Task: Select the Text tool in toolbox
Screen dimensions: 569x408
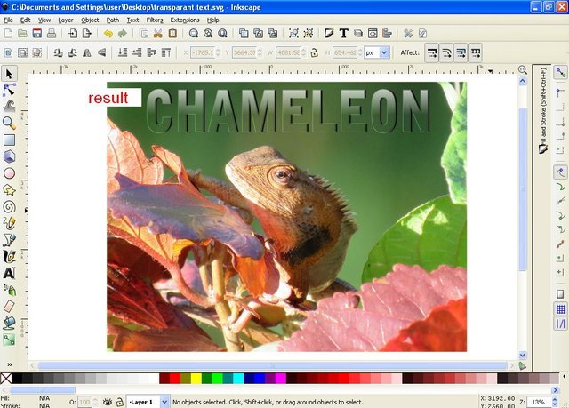Action: coord(9,273)
